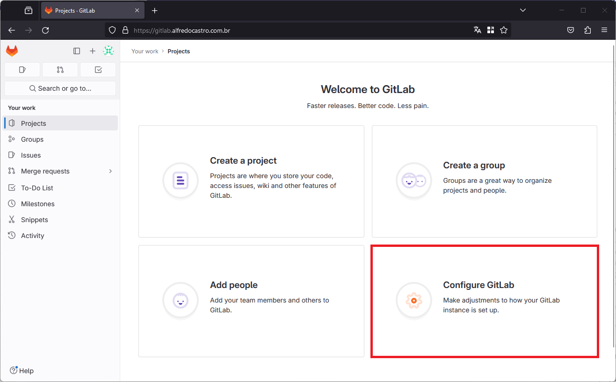Open the merge requests shortcut button
616x382 pixels.
[x=60, y=70]
